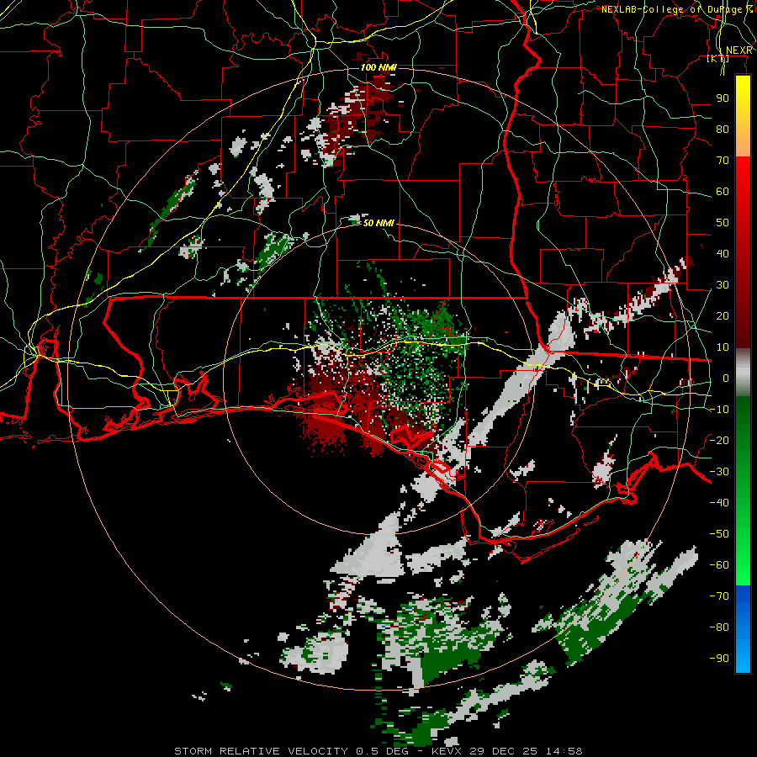The height and width of the screenshot is (757, 757).
Task: Click the -60 value on velocity scale
Action: tap(719, 565)
